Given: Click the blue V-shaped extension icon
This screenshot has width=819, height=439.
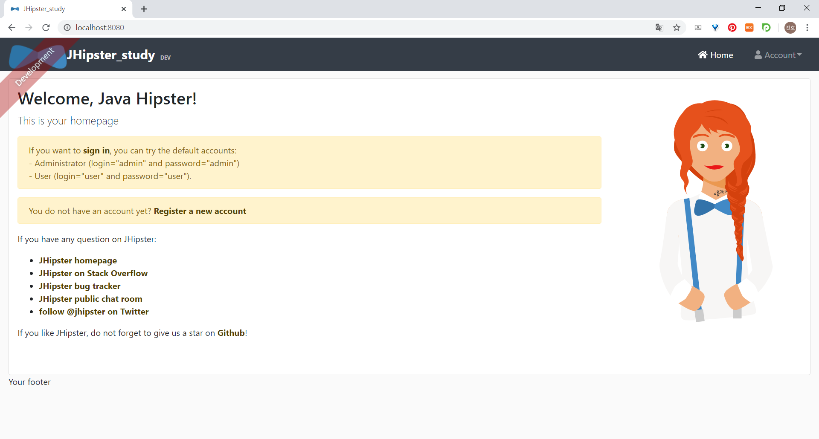Looking at the screenshot, I should point(715,28).
